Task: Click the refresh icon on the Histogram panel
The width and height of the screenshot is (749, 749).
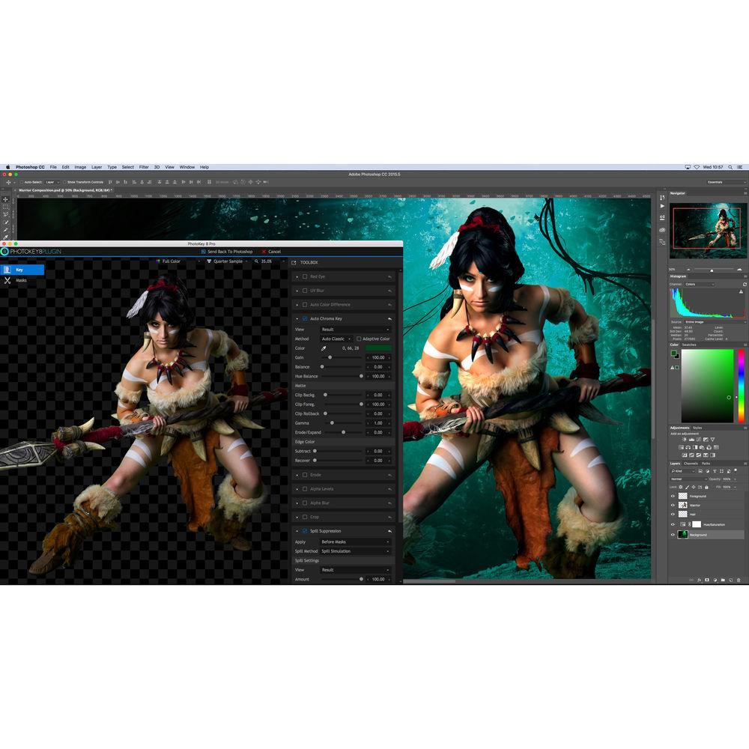Action: [x=744, y=285]
